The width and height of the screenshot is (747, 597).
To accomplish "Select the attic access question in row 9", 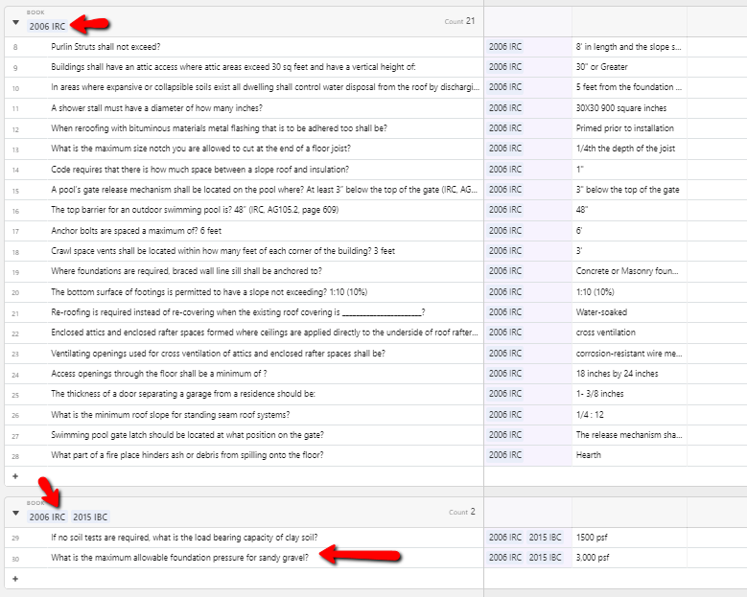I will [x=233, y=67].
